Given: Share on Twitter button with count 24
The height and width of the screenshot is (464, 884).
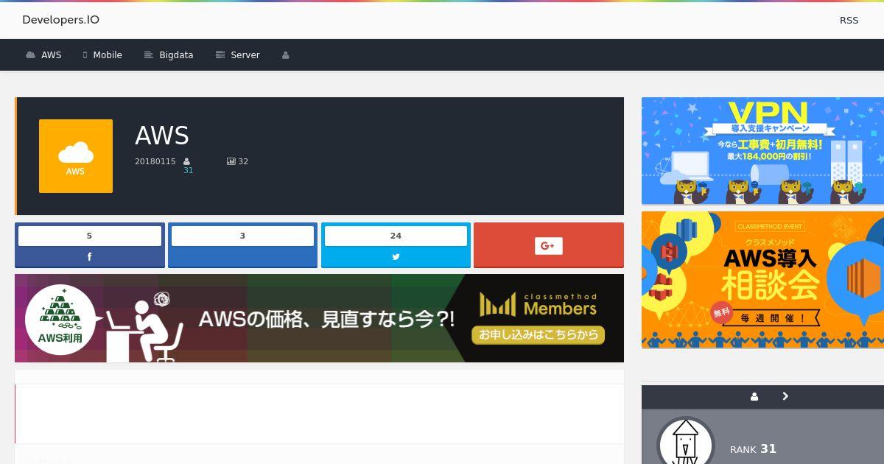Looking at the screenshot, I should [396, 245].
